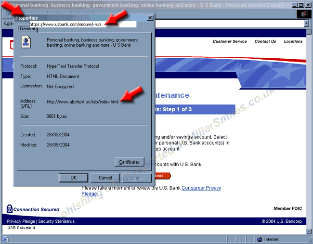
Task: Open the Consumer Privacy Pledge link
Action: pyautogui.click(x=201, y=188)
